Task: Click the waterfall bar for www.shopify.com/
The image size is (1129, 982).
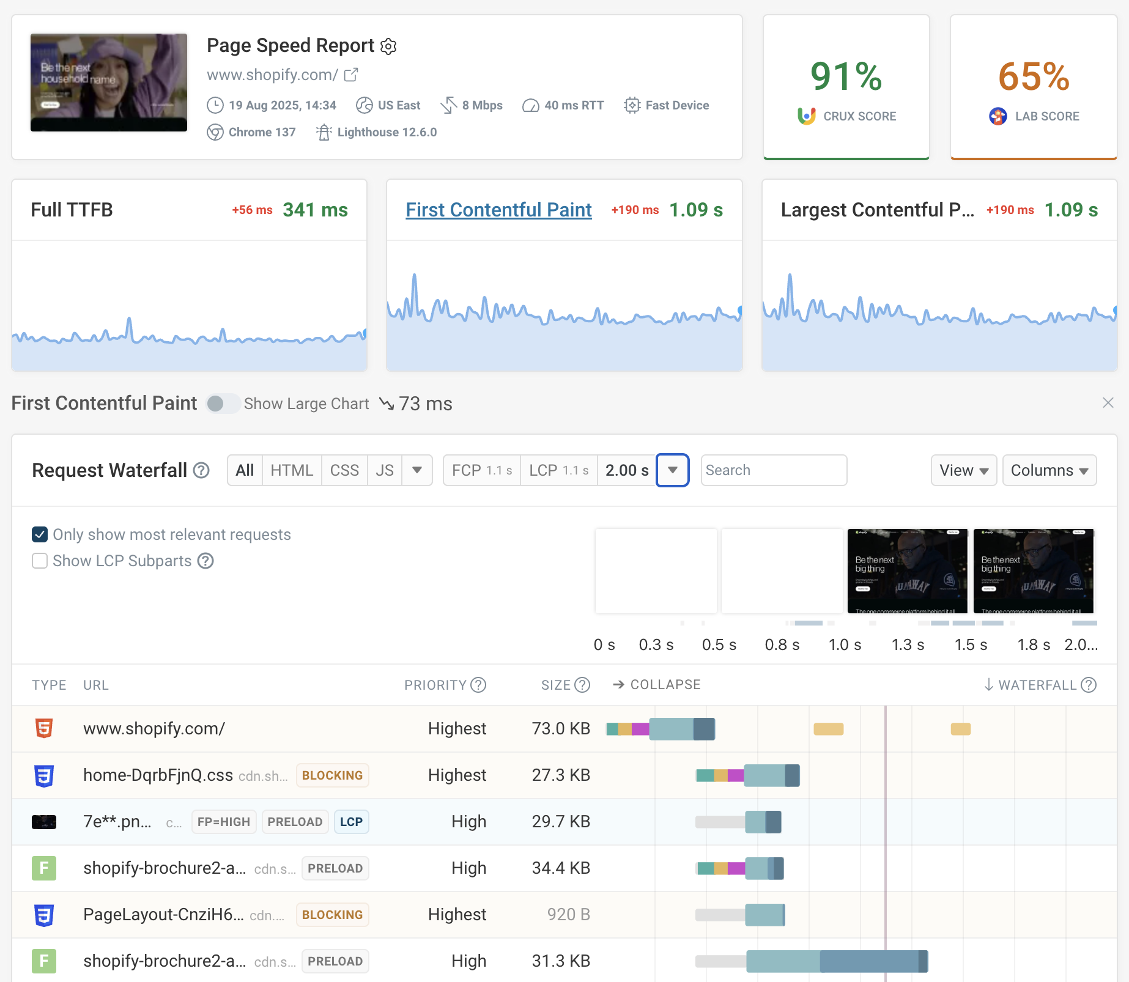Action: click(x=661, y=729)
